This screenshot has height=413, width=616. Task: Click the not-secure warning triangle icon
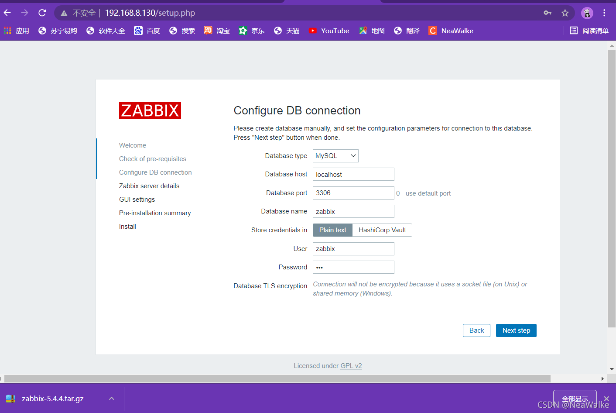click(x=64, y=13)
